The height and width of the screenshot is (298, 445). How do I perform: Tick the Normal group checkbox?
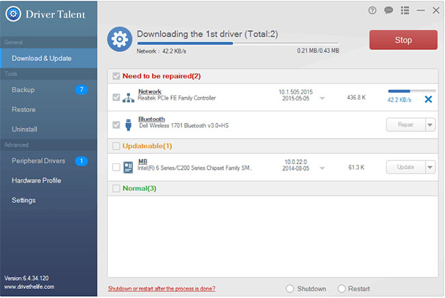(x=116, y=188)
